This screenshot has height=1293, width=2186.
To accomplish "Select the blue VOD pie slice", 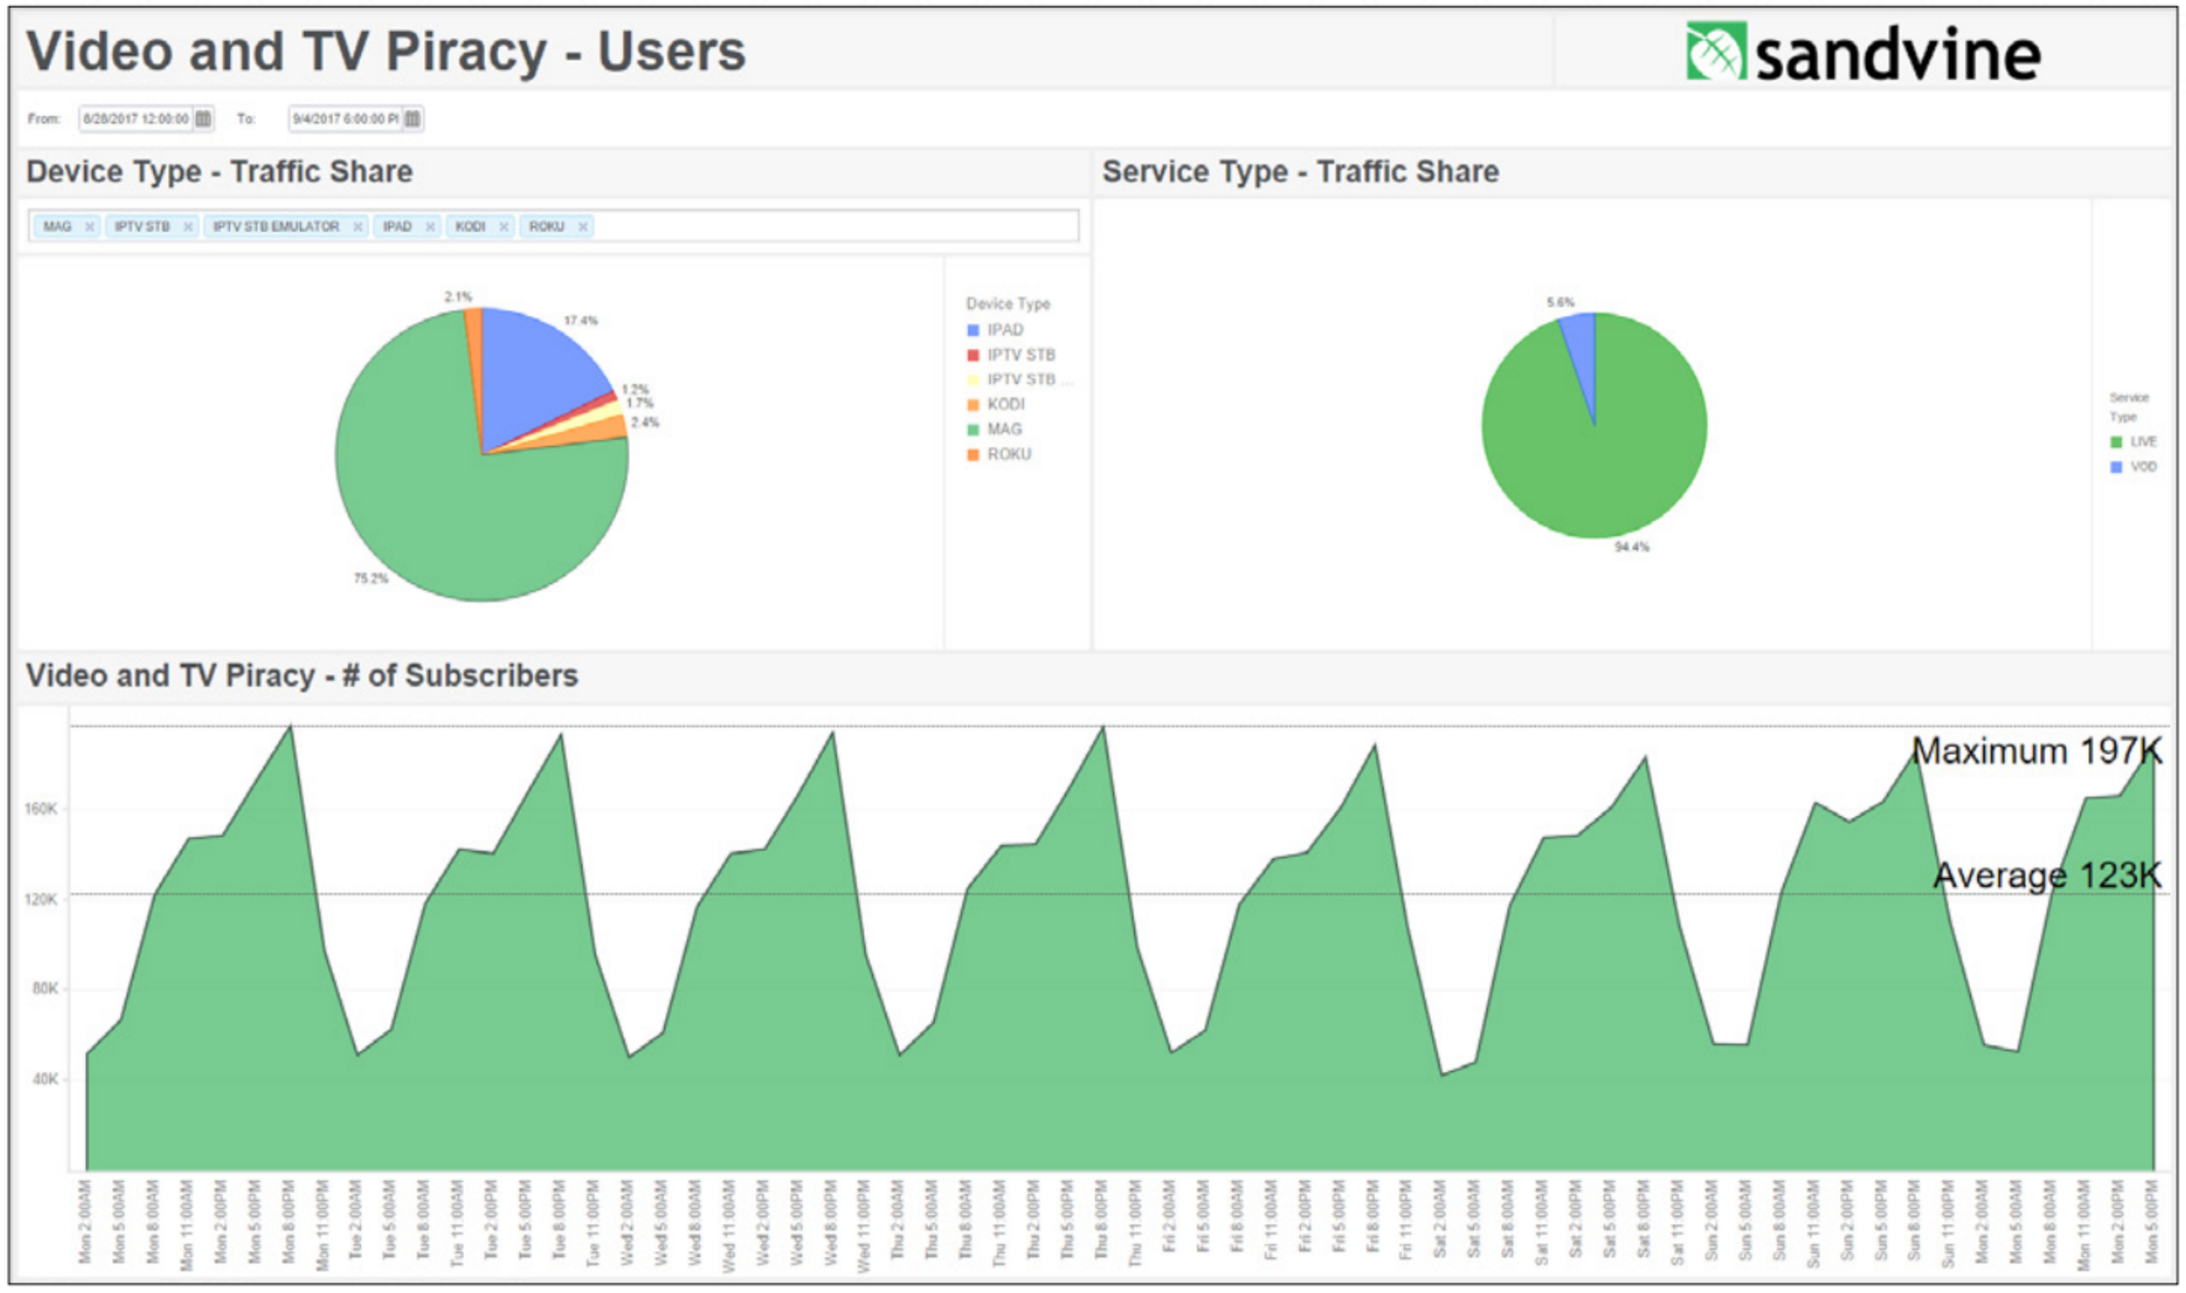I will pyautogui.click(x=1582, y=359).
